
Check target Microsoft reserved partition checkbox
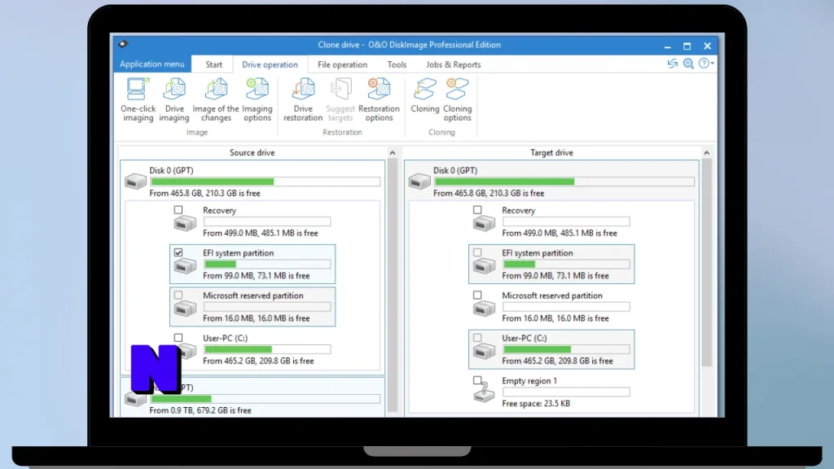[x=477, y=295]
